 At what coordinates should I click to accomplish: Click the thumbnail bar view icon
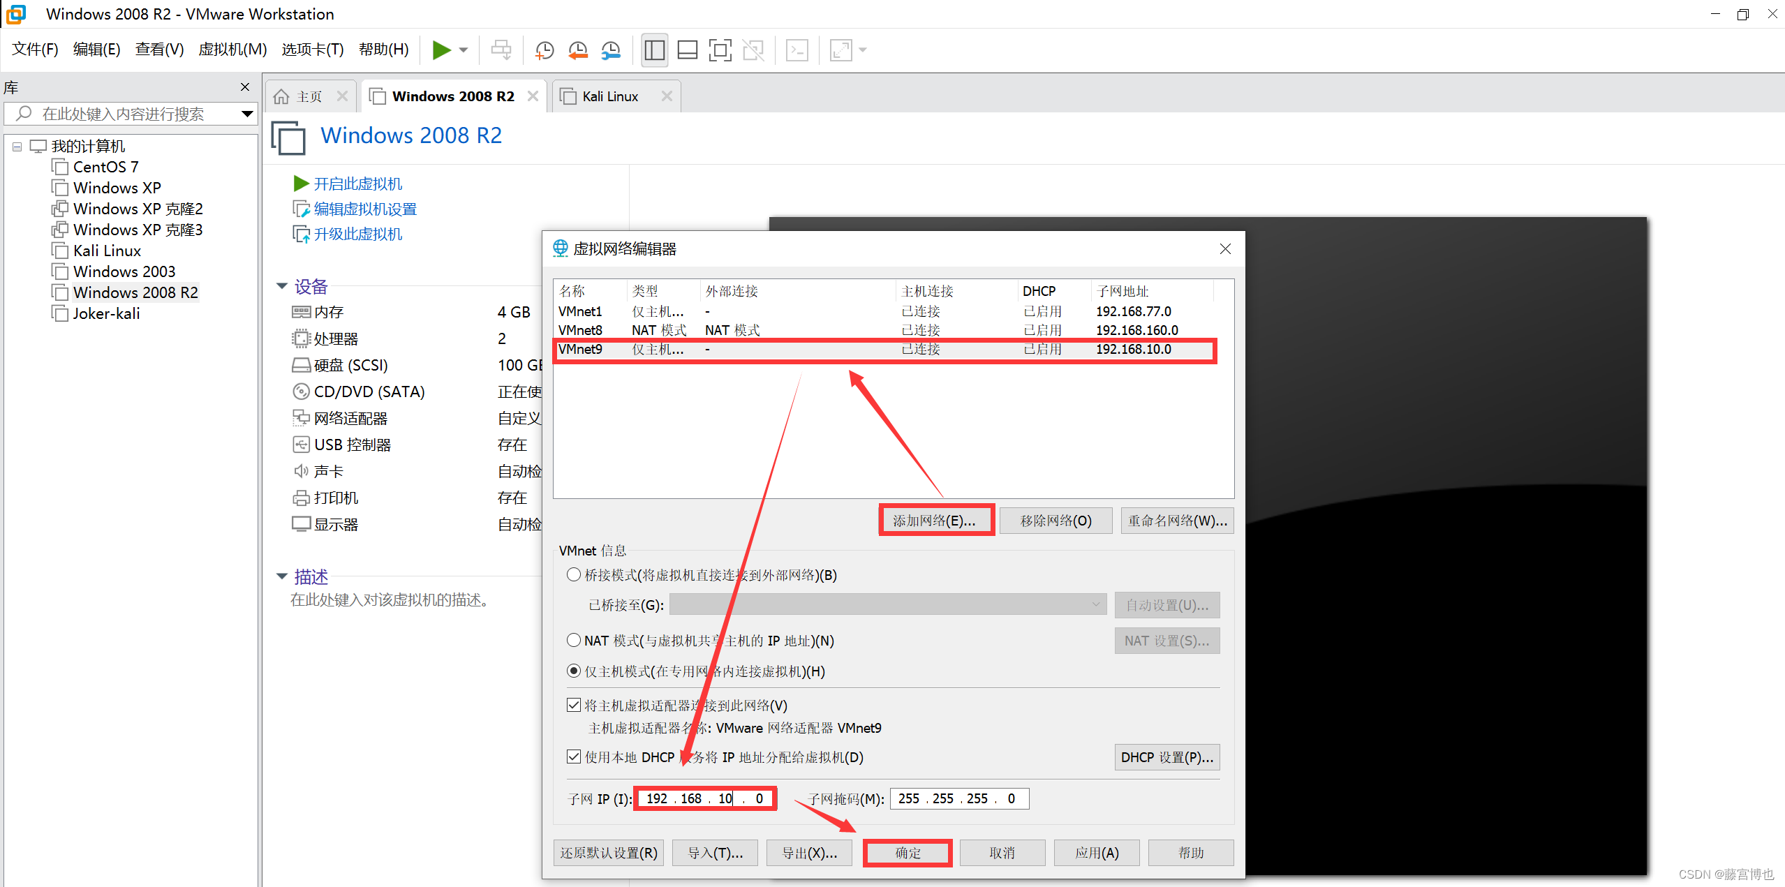point(688,50)
